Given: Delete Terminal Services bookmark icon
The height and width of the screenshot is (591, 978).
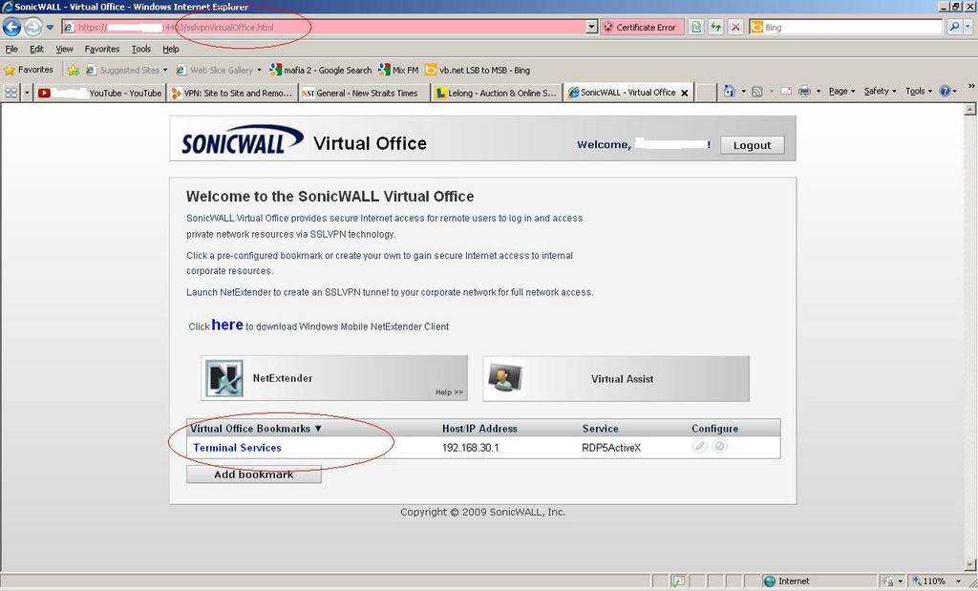Looking at the screenshot, I should pyautogui.click(x=720, y=447).
